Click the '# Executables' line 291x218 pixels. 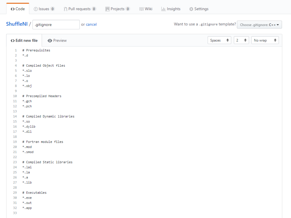coord(34,192)
